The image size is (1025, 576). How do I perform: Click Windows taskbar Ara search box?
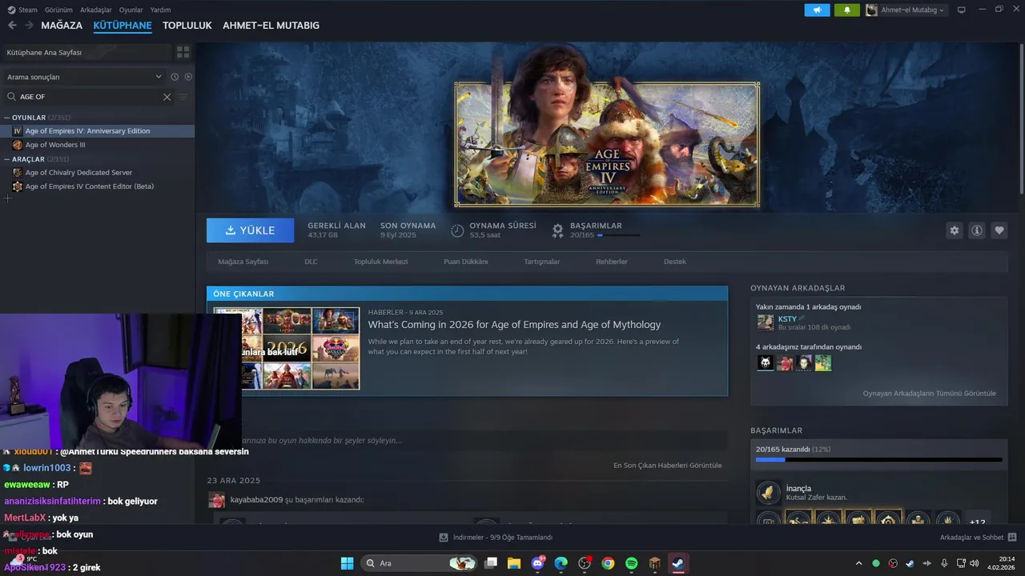pyautogui.click(x=419, y=563)
